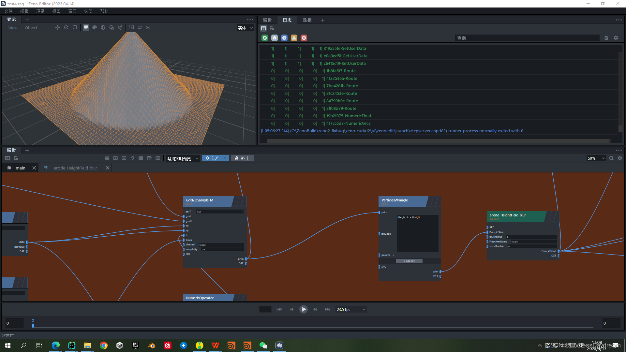Open the 实体 render mode dropdown
Screen dimensions: 626x352
pos(245,28)
